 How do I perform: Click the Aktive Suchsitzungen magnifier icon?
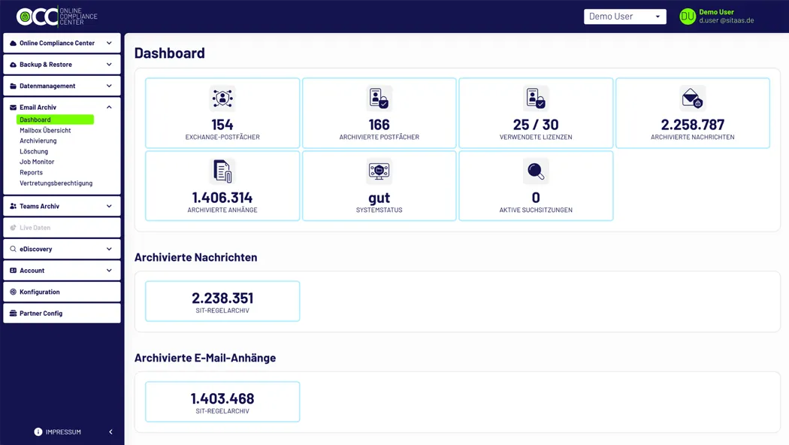coord(535,171)
